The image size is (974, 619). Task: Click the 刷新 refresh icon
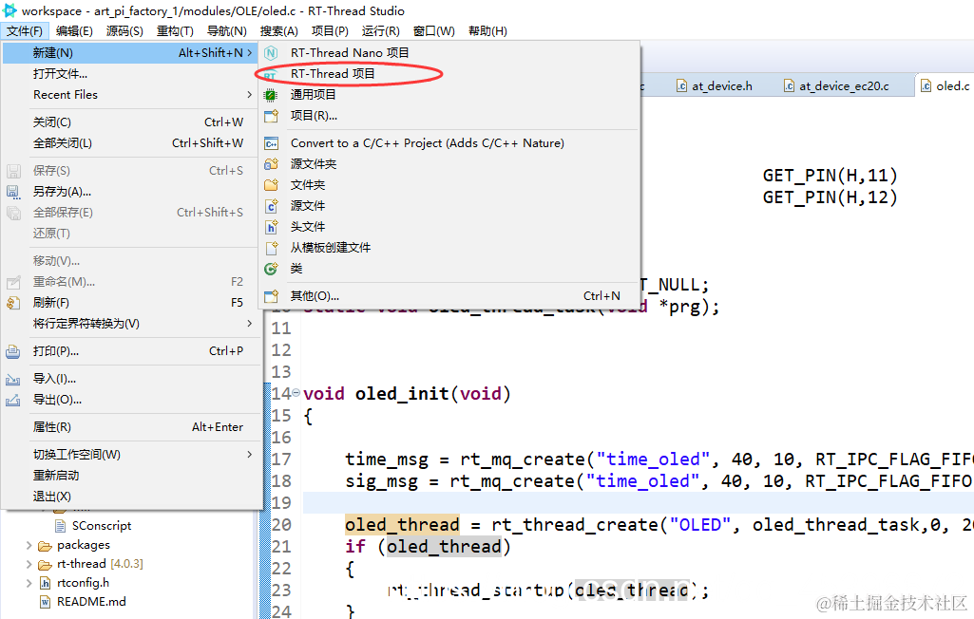13,303
